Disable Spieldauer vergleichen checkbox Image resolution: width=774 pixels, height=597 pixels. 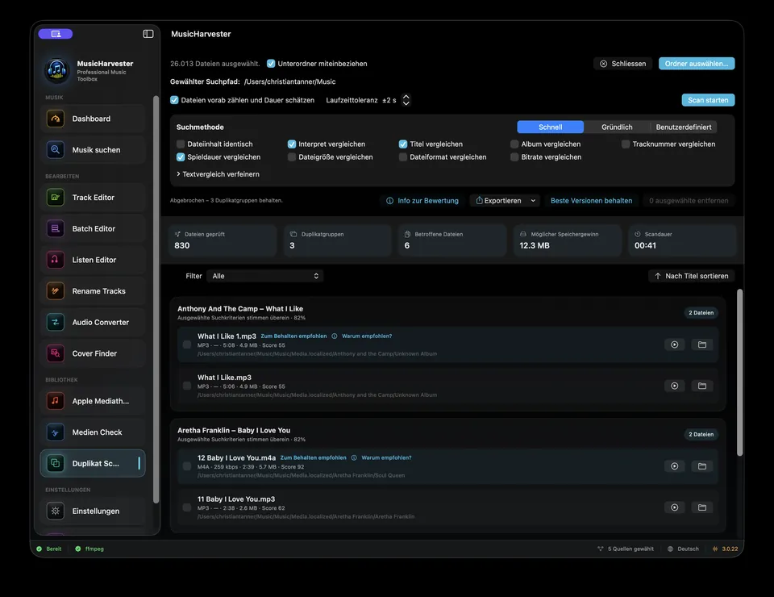point(181,157)
